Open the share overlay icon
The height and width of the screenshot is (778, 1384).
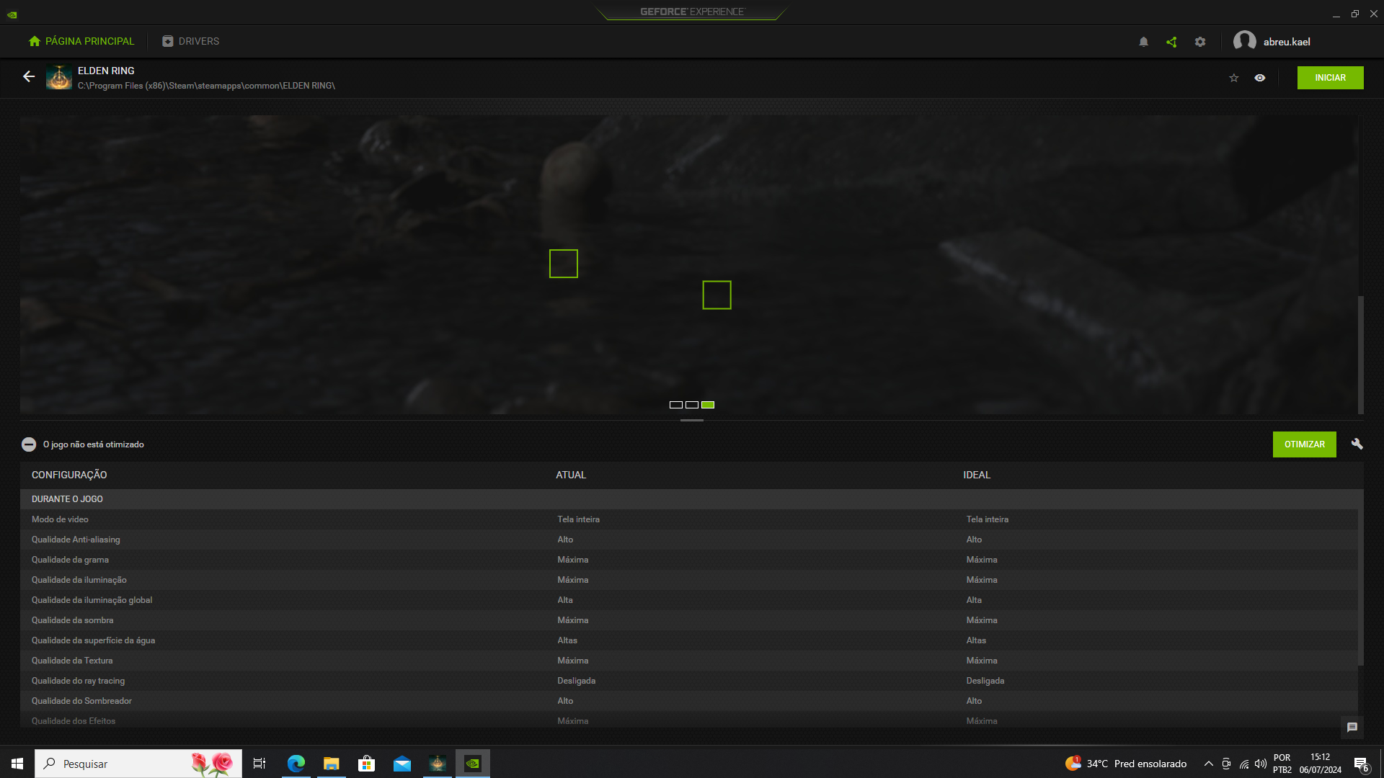pyautogui.click(x=1171, y=42)
